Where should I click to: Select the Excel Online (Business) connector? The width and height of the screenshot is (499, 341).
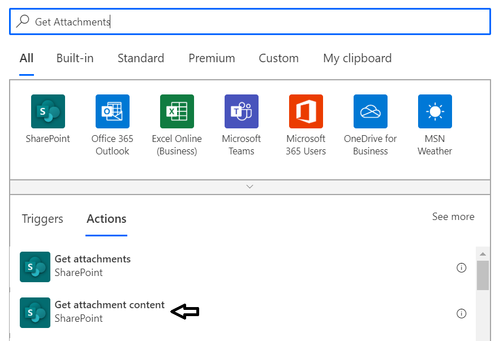tap(177, 111)
